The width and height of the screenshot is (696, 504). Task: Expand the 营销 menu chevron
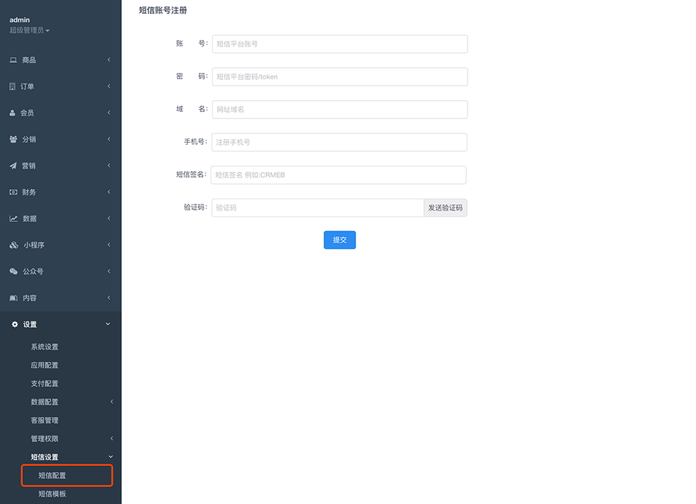pyautogui.click(x=109, y=166)
